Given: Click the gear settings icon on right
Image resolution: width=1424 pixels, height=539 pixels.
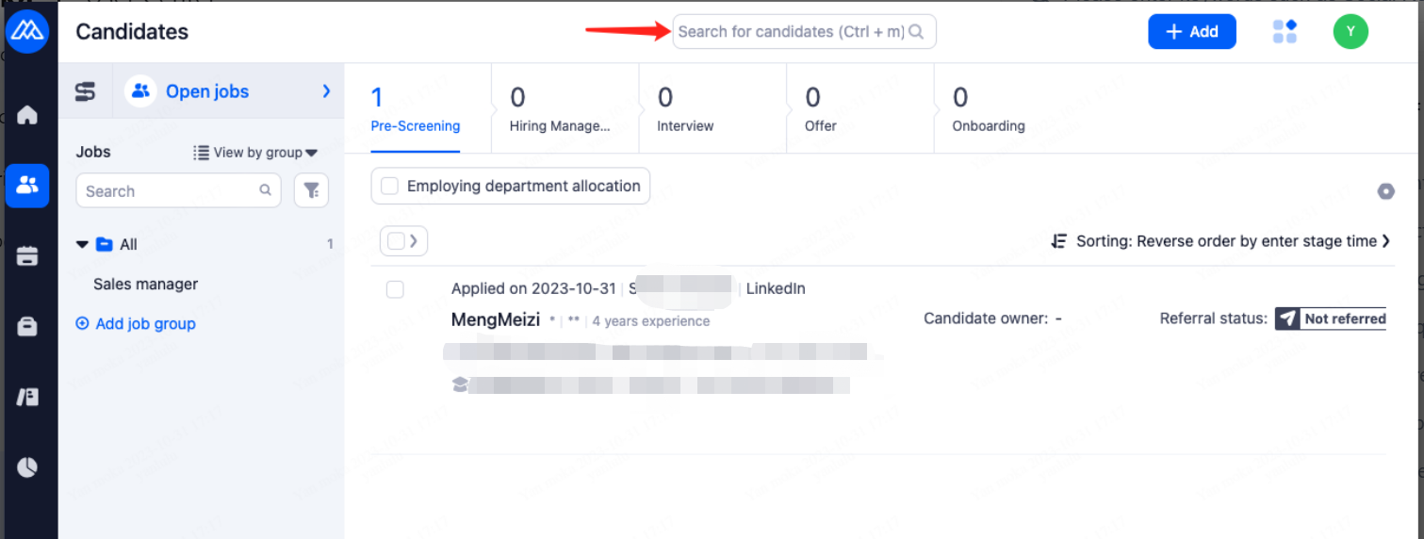Looking at the screenshot, I should point(1385,191).
